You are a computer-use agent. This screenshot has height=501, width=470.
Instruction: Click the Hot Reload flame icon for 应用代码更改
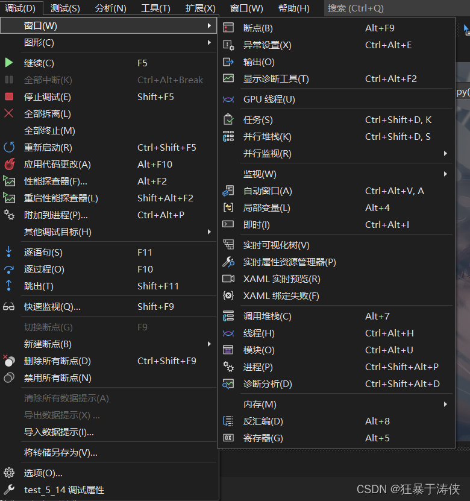10,164
